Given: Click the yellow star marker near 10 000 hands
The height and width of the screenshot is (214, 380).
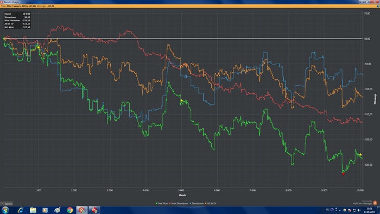Looking at the screenshot, I should (x=360, y=155).
